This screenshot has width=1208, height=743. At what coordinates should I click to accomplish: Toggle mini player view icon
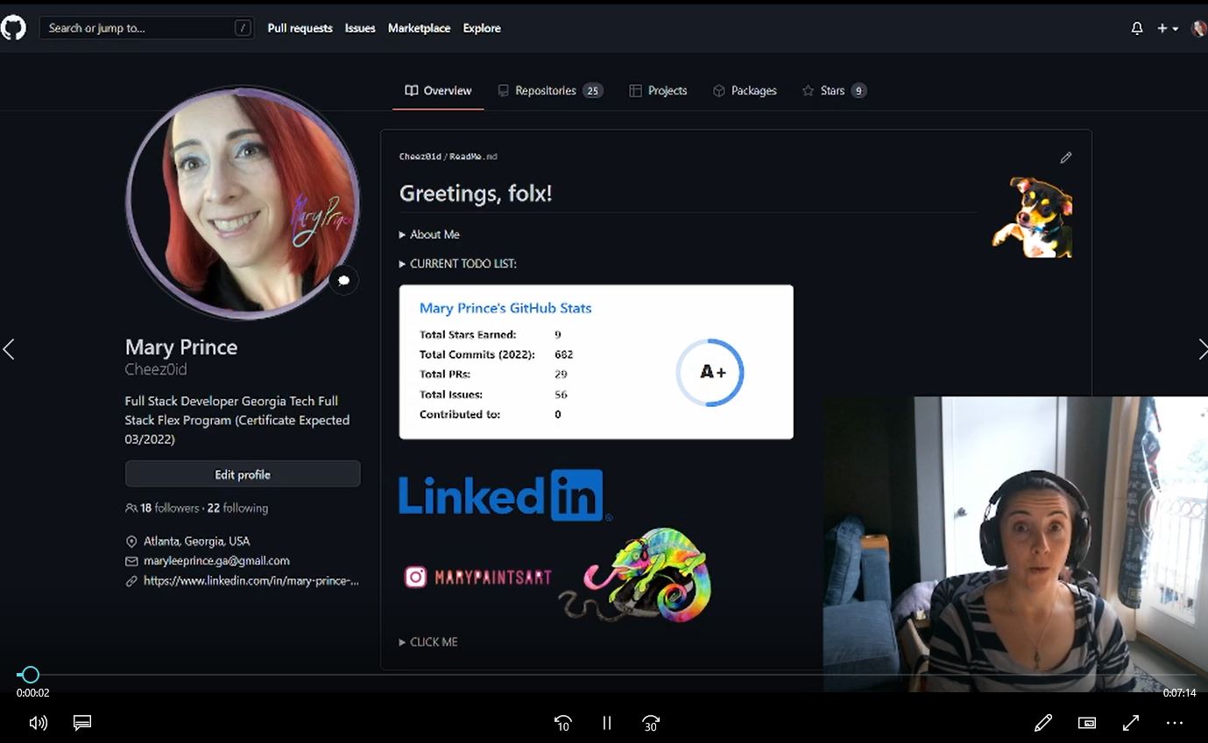(x=1087, y=723)
